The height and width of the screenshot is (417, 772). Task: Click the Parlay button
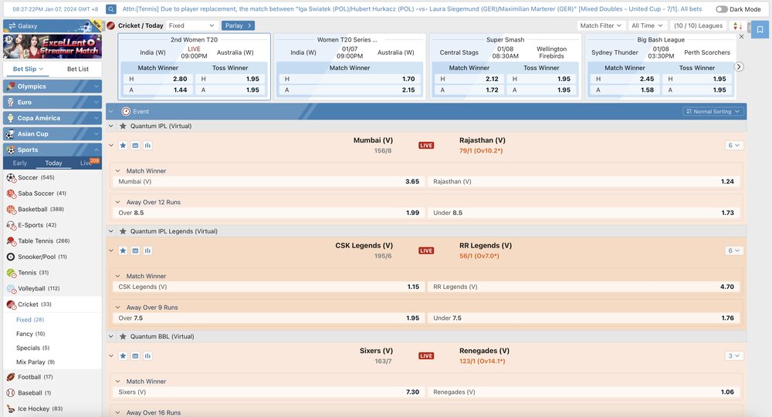point(238,25)
